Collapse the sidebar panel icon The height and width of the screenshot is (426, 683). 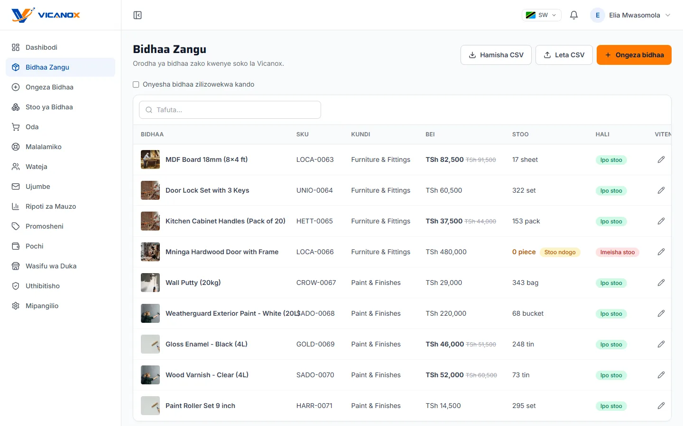(x=138, y=15)
